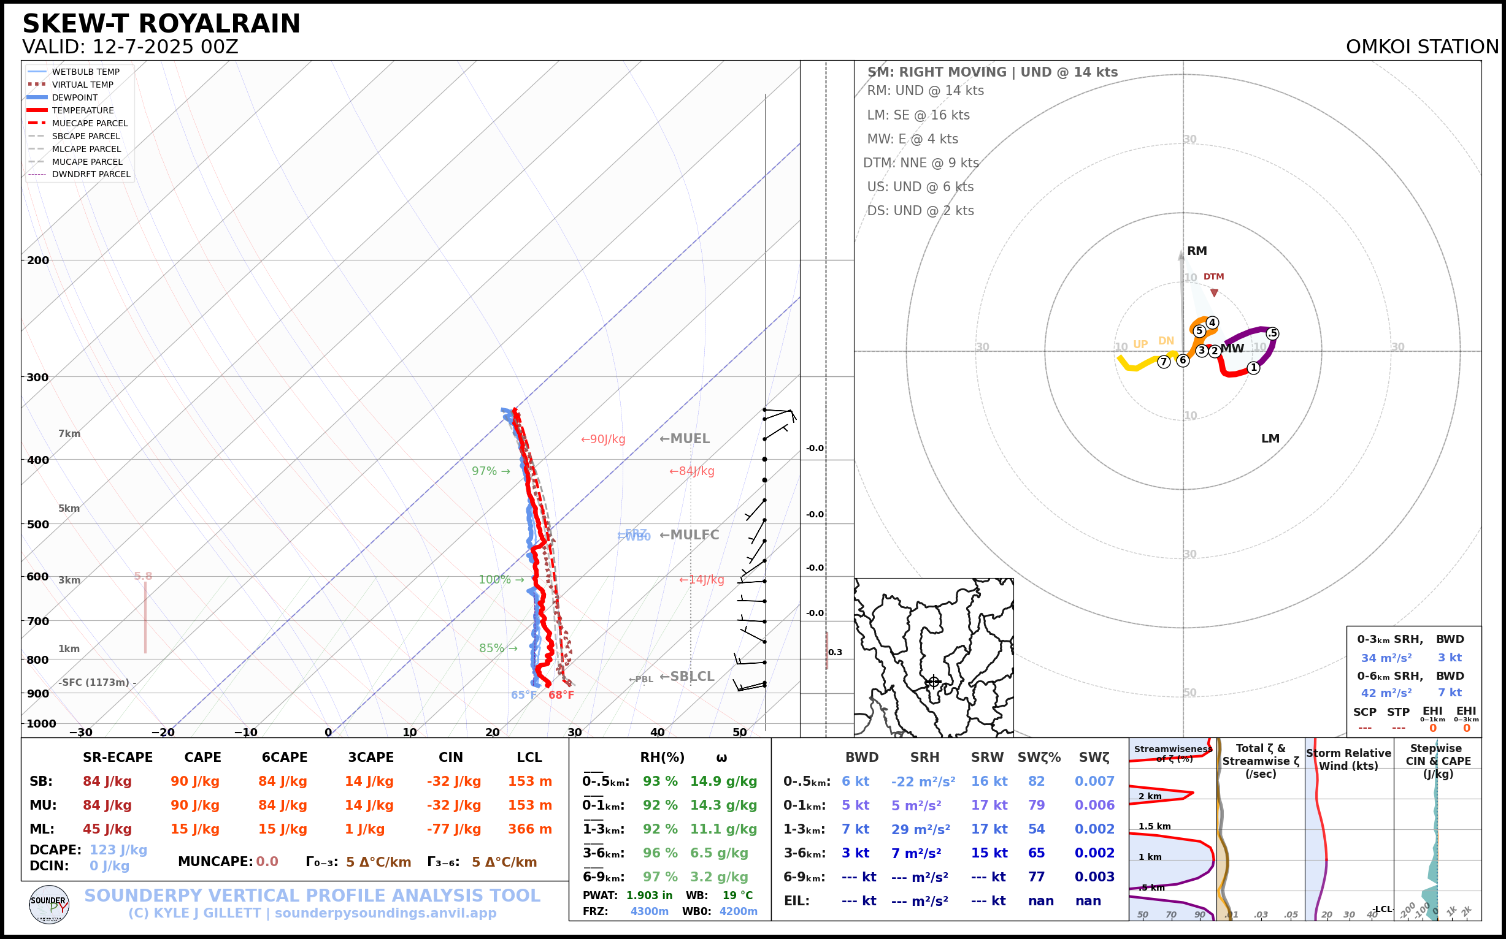Click the TEMPERATURE legend red line swatch

tap(37, 110)
